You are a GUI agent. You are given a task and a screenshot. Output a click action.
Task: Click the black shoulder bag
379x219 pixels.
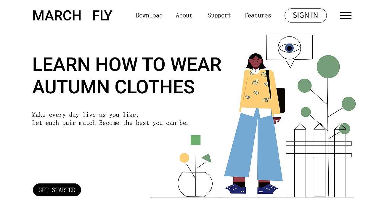pyautogui.click(x=280, y=100)
